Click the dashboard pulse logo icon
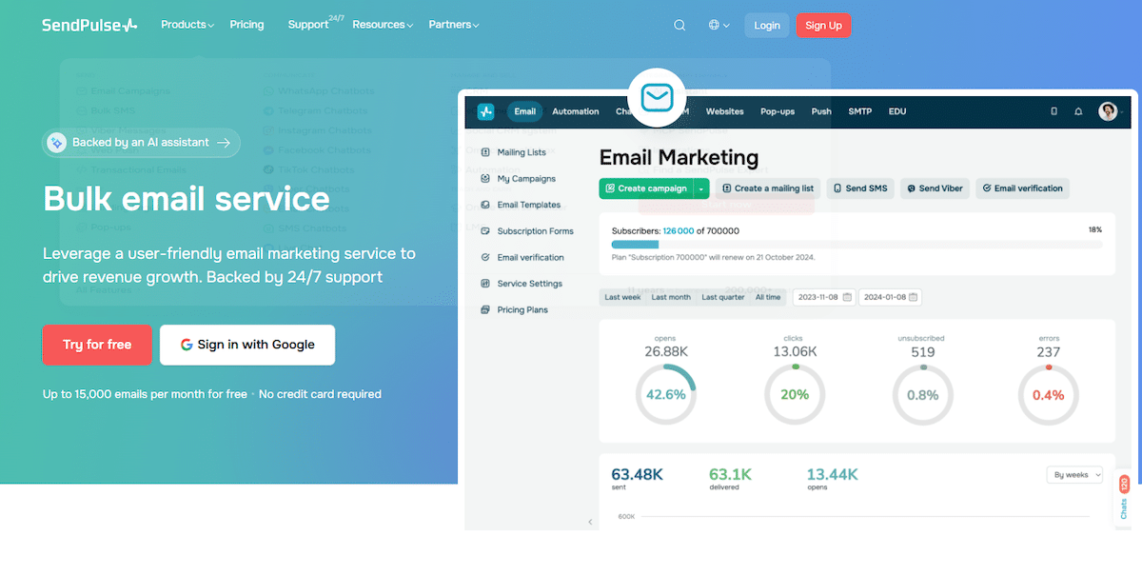1142x575 pixels. point(486,111)
